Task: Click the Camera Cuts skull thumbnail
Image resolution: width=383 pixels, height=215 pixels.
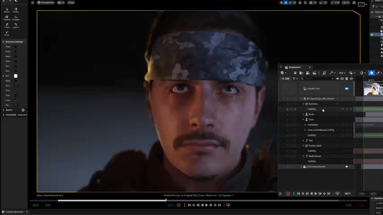Action: pyautogui.click(x=373, y=88)
